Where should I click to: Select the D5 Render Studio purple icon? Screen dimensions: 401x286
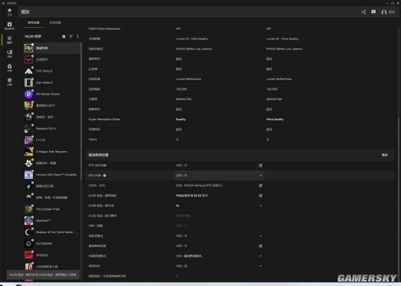tap(28, 94)
